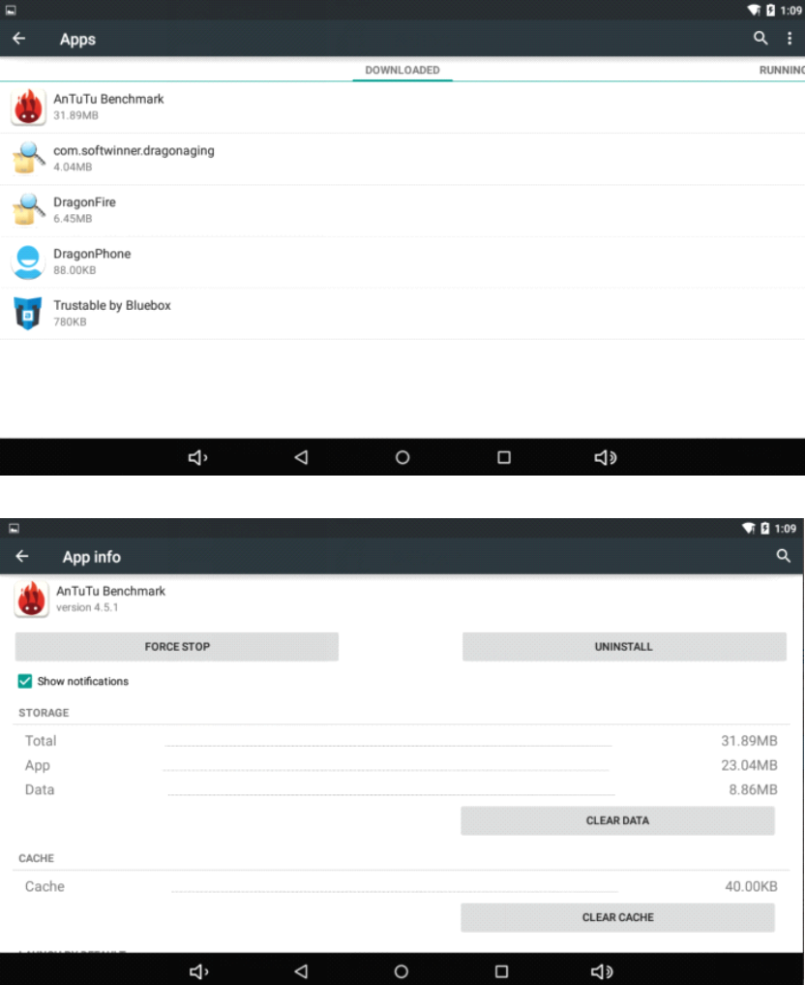The height and width of the screenshot is (985, 805).
Task: Click the Wi-Fi icon in App info status bar
Action: coord(748,528)
